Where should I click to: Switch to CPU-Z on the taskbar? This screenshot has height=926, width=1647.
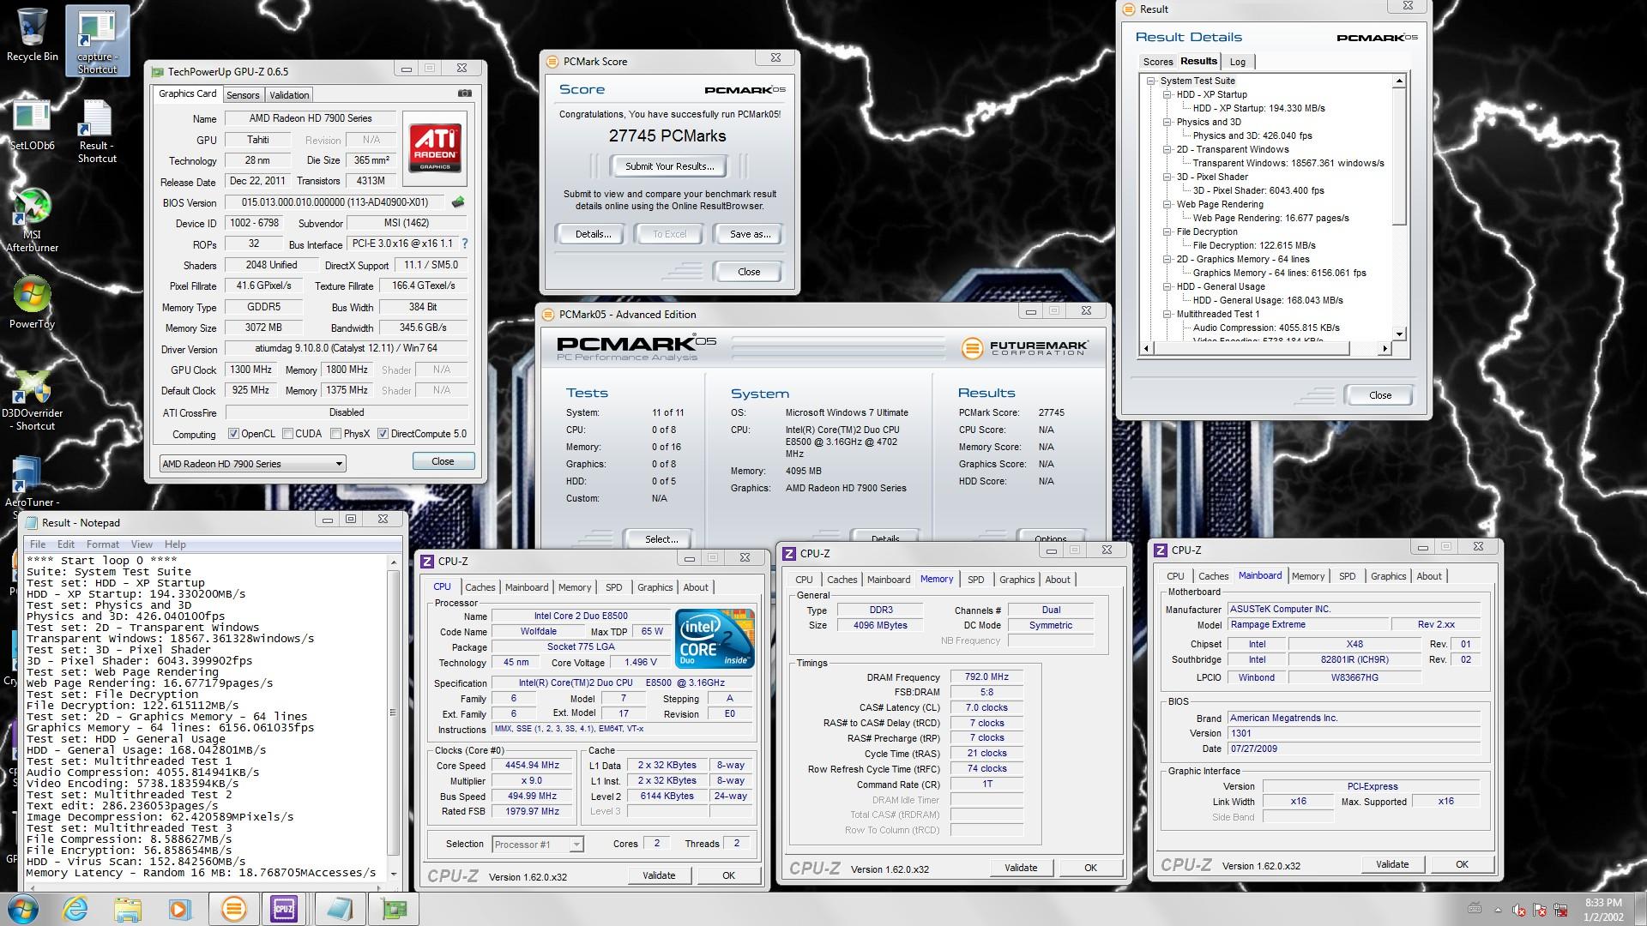pos(285,909)
